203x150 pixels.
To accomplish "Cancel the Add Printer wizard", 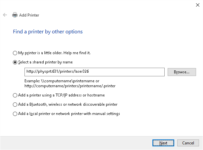I will point(188,143).
